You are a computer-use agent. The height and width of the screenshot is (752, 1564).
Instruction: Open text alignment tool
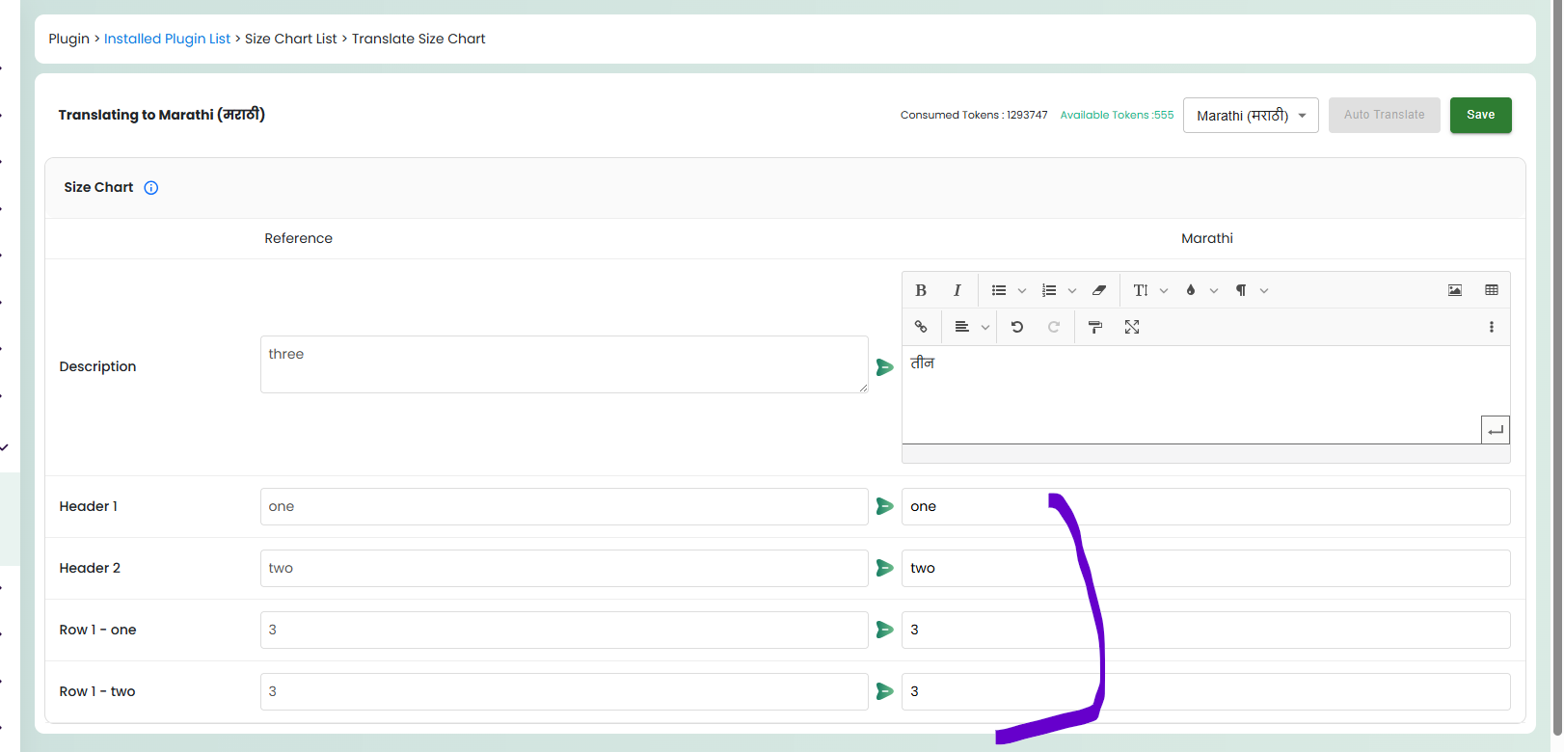[961, 327]
